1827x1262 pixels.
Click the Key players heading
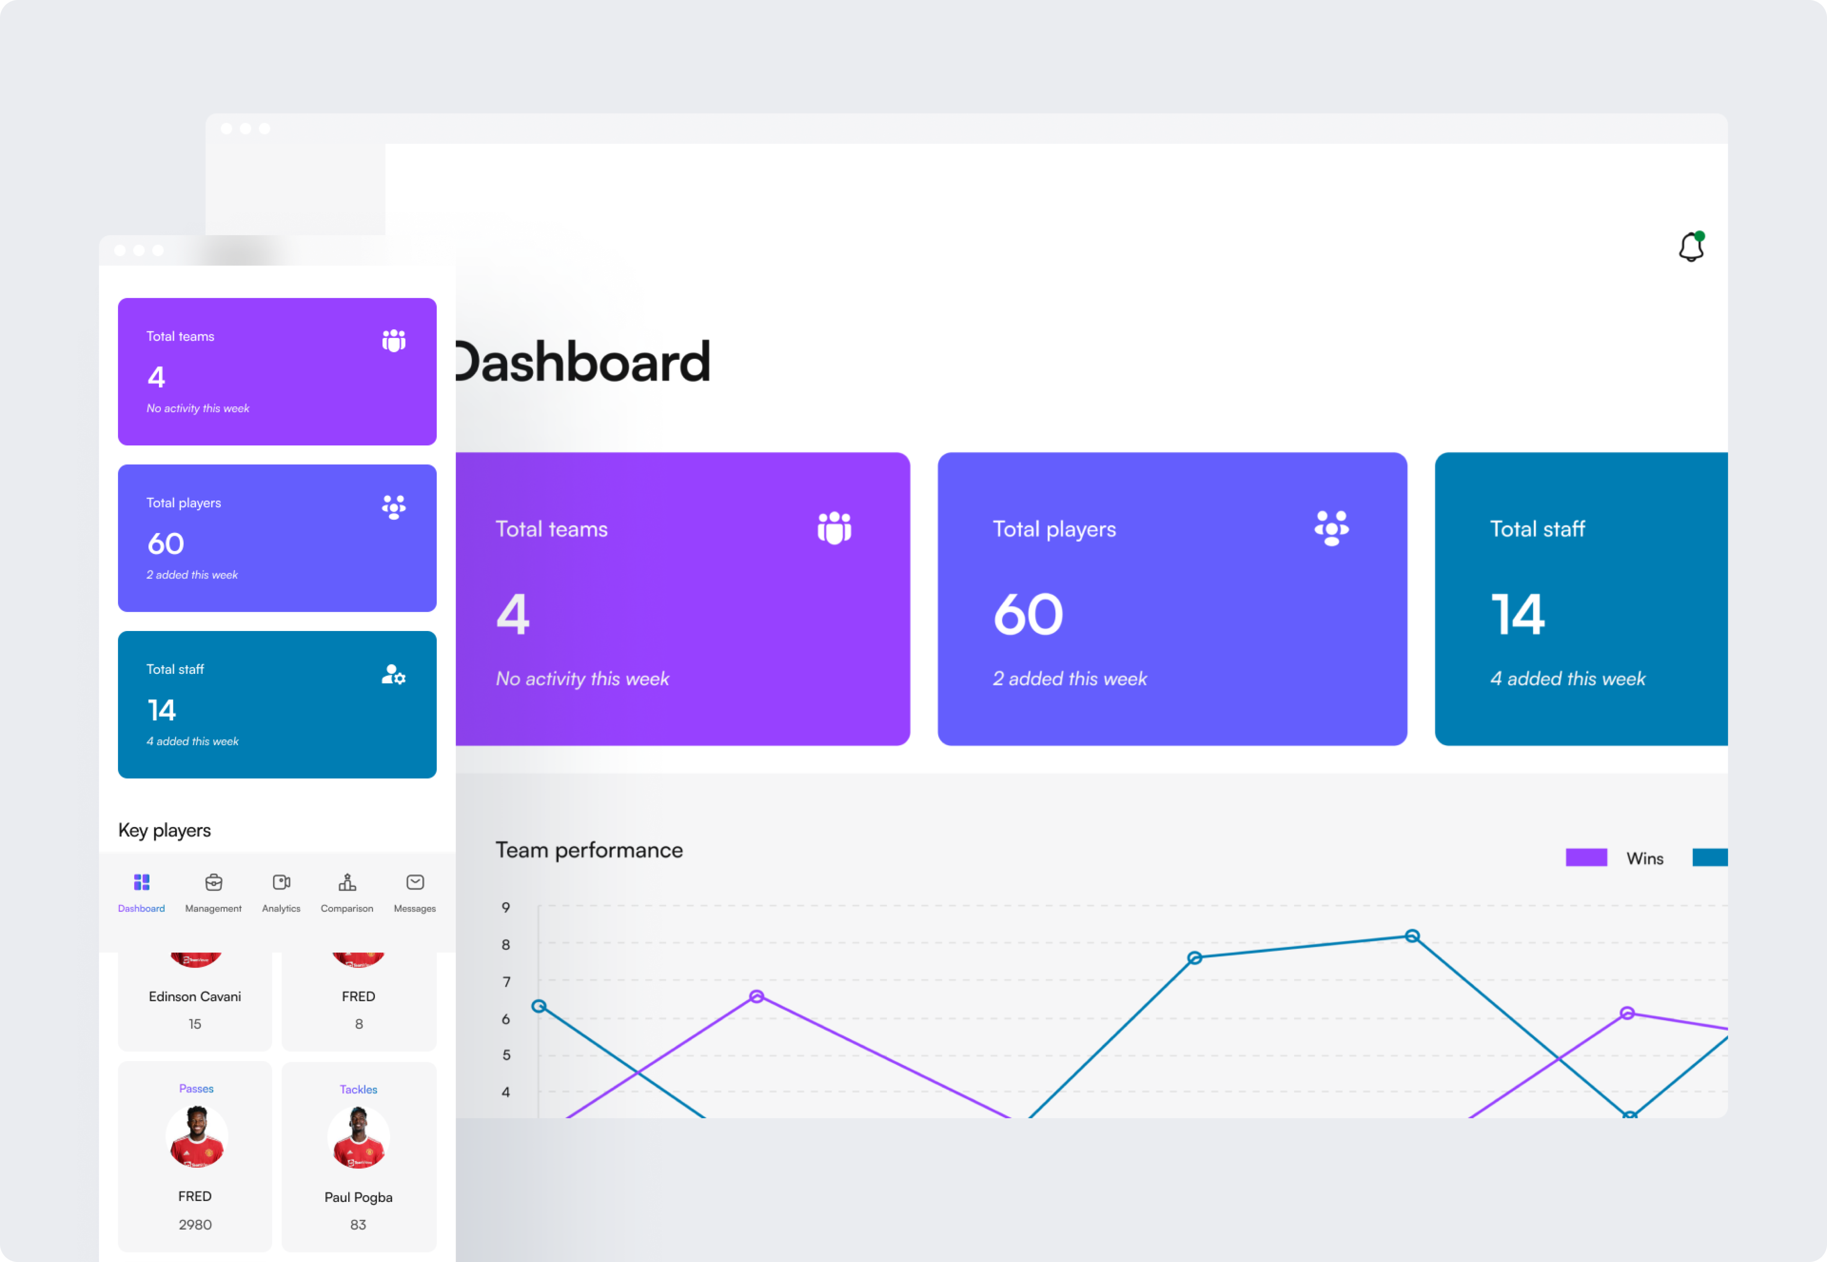165,830
